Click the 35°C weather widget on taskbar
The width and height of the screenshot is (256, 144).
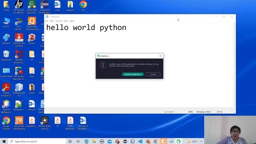[192, 141]
